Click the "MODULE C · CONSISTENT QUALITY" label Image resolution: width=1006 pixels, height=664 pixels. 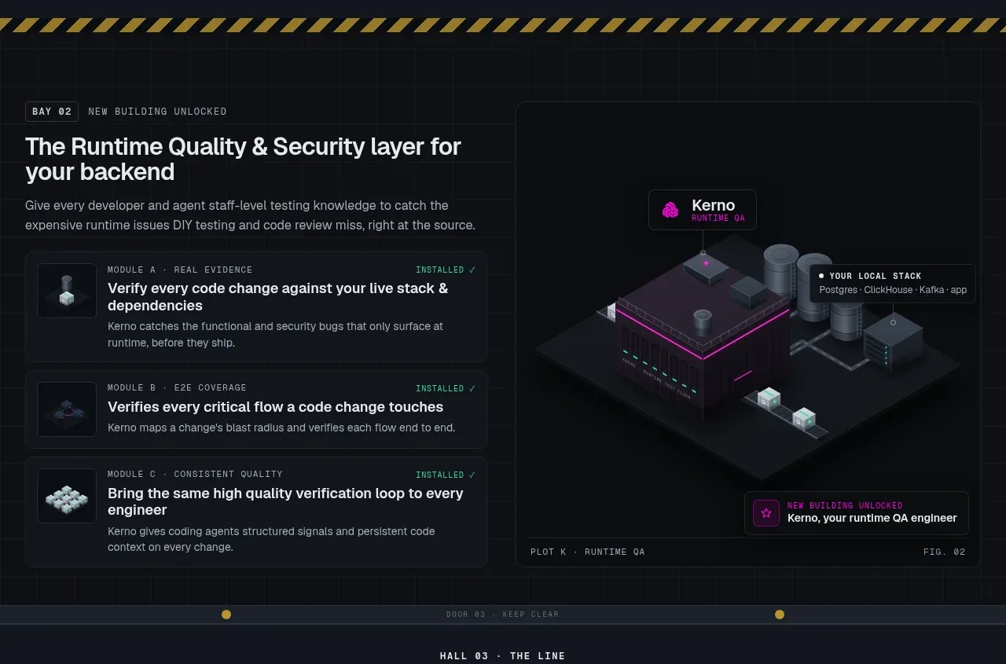point(195,474)
